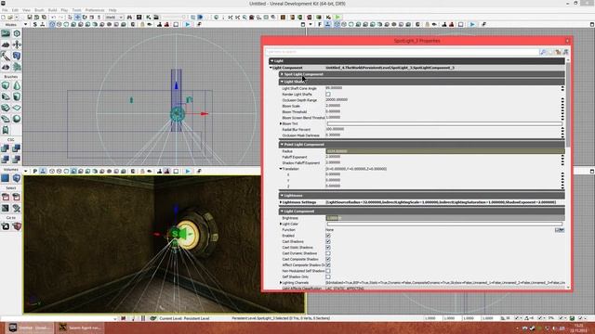The width and height of the screenshot is (595, 334).
Task: Click the Light Color swatch bar
Action: point(444,224)
